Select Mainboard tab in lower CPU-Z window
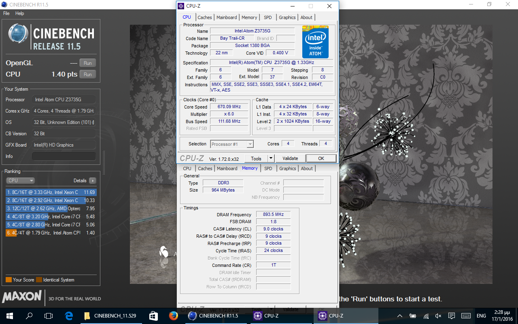This screenshot has height=324, width=518. pyautogui.click(x=227, y=168)
